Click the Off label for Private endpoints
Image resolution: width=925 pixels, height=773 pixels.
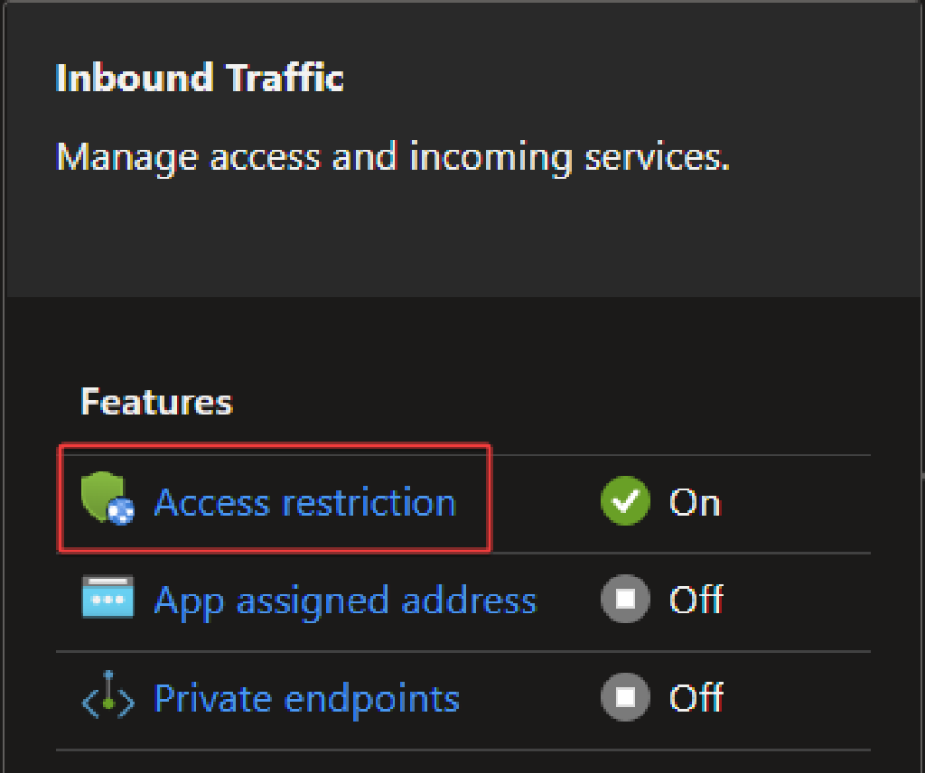[697, 697]
